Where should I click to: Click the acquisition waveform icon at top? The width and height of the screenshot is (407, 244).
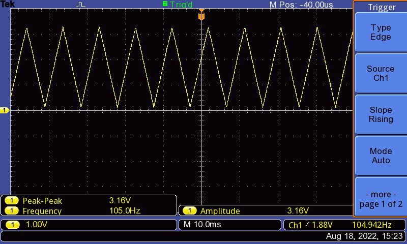[81, 5]
